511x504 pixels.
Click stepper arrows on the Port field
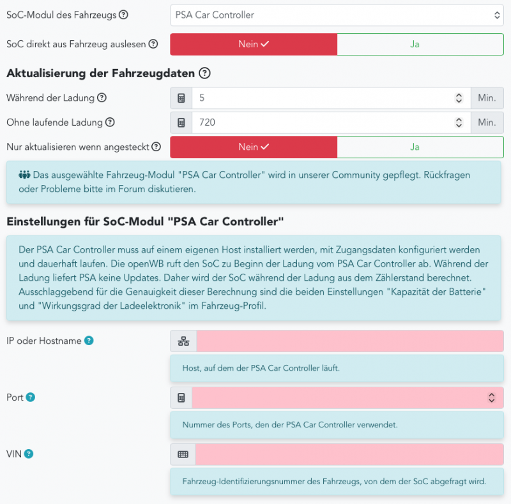tap(491, 397)
